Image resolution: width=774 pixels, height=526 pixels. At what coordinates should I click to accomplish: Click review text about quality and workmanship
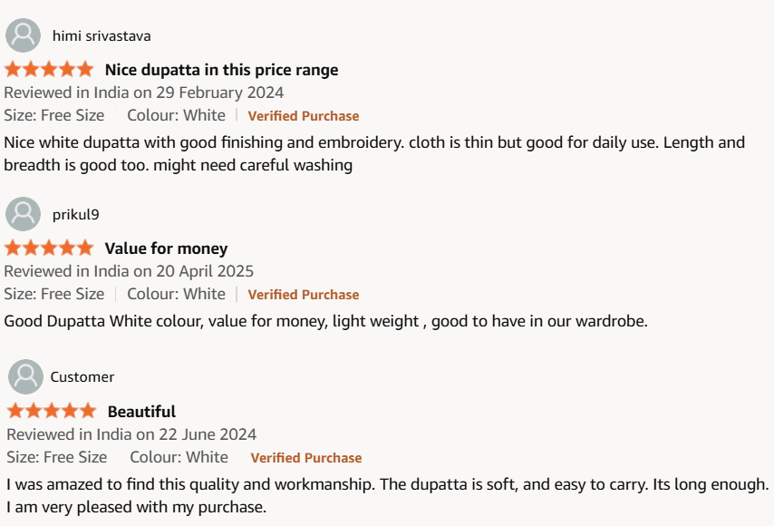pos(388,495)
